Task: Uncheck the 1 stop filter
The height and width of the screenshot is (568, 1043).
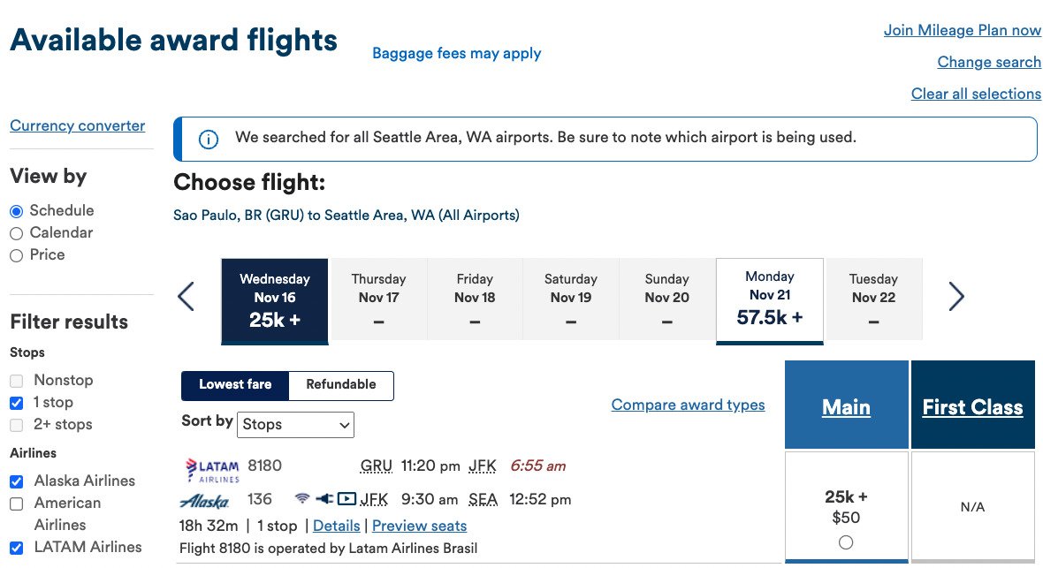Action: 17,403
